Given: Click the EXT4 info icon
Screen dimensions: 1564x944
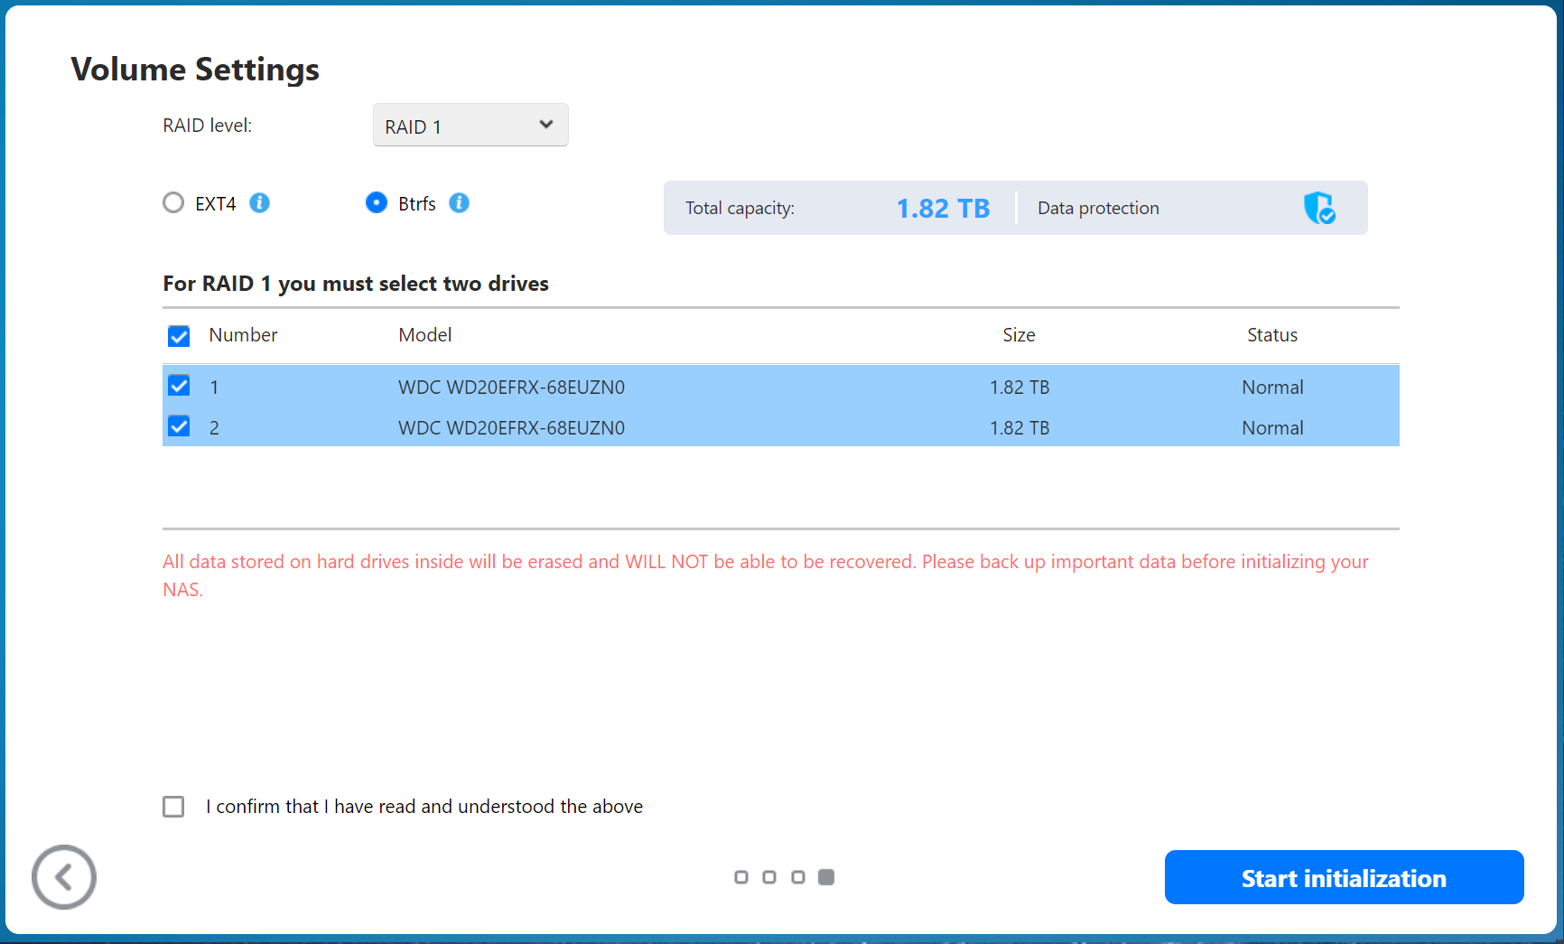Looking at the screenshot, I should click(x=259, y=203).
